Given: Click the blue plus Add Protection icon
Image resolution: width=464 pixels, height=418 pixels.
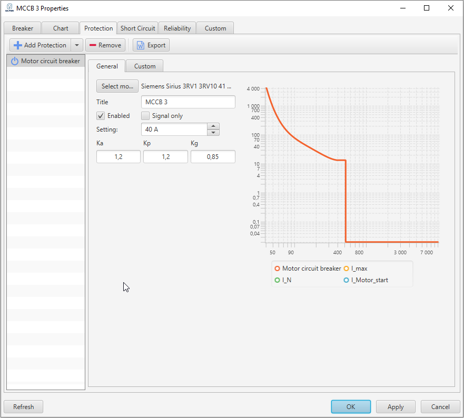Looking at the screenshot, I should 18,45.
